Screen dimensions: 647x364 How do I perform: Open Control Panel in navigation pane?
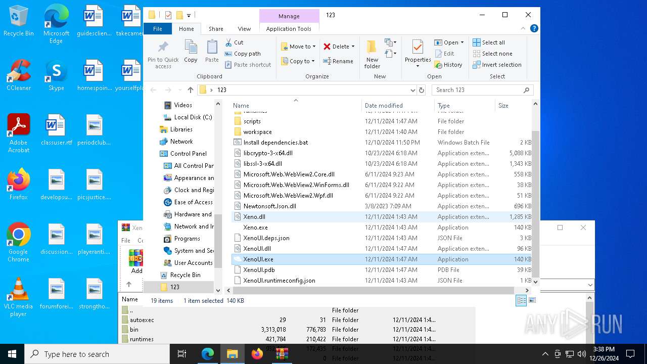(x=183, y=154)
